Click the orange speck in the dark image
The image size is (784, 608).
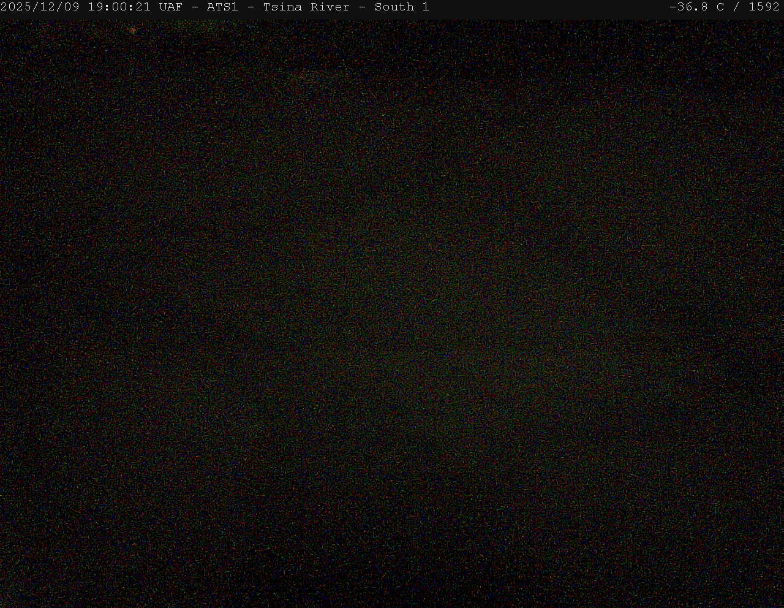(x=133, y=29)
